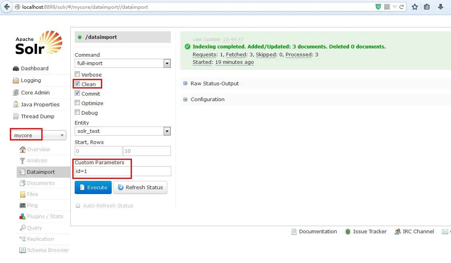This screenshot has width=451, height=263.
Task: Open the Command full-import dropdown
Action: (122, 63)
